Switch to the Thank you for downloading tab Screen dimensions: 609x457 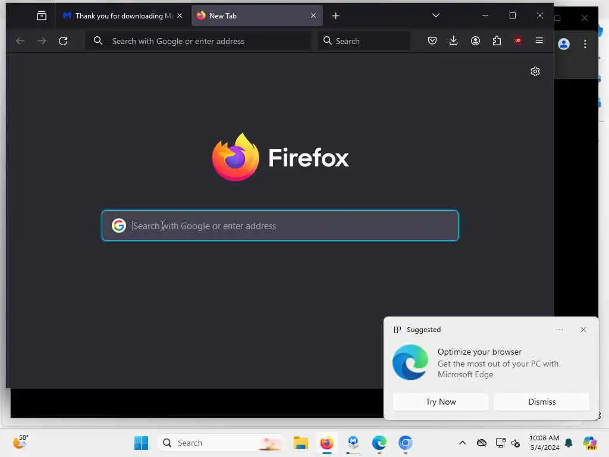pyautogui.click(x=123, y=16)
